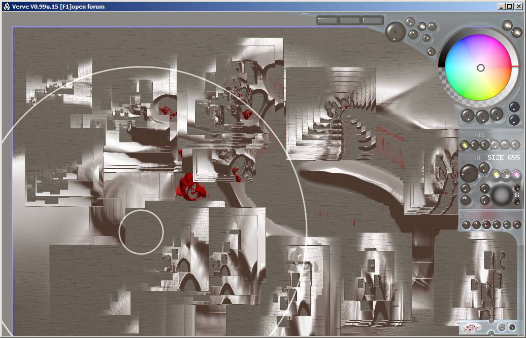Click the upper dark blue knob beside the wheel
Image resolution: width=526 pixels, height=338 pixels.
[x=514, y=107]
